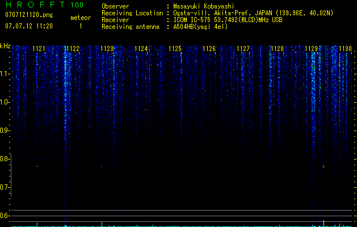357x227 pixels.
Task: Click the 0.6 kHz axis label
Action: [x=5, y=216]
